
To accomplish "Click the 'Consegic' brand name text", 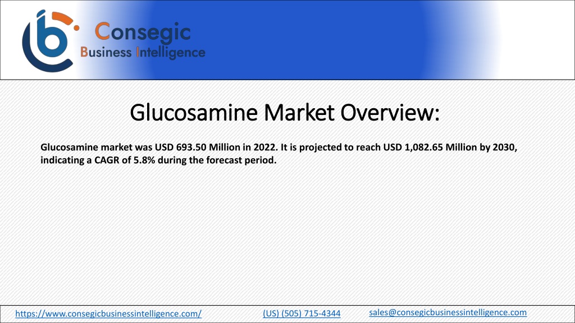I will pos(143,31).
